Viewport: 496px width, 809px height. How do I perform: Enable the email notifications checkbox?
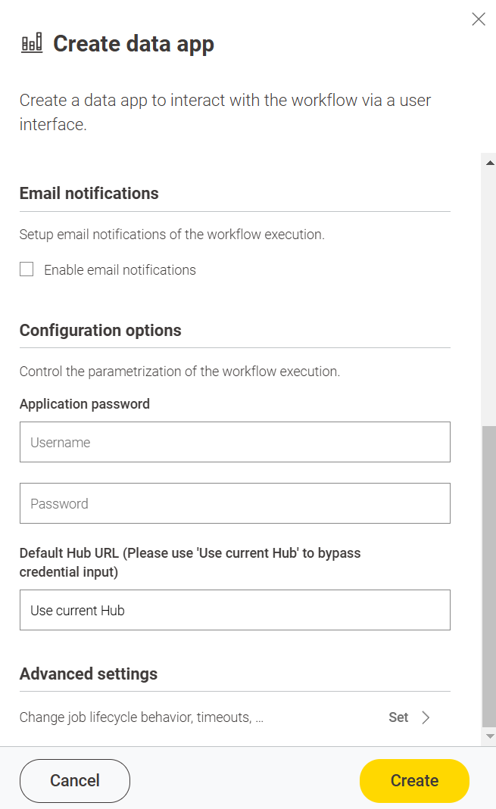27,269
